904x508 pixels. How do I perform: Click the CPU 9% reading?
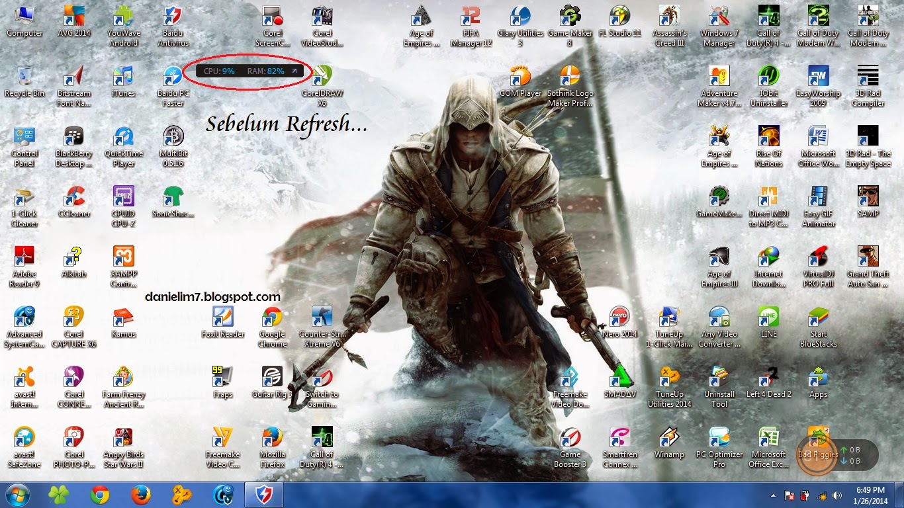pos(219,70)
